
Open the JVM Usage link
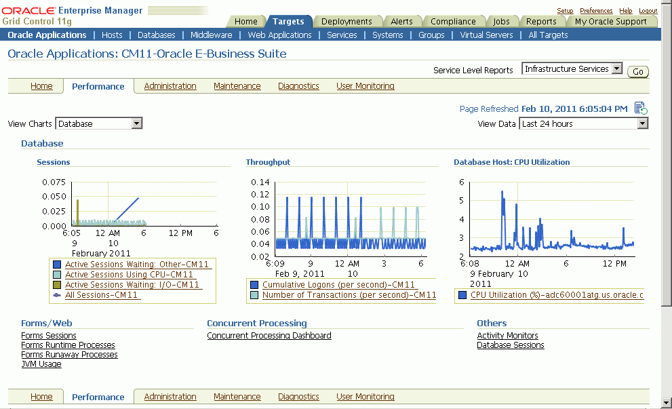click(x=41, y=364)
